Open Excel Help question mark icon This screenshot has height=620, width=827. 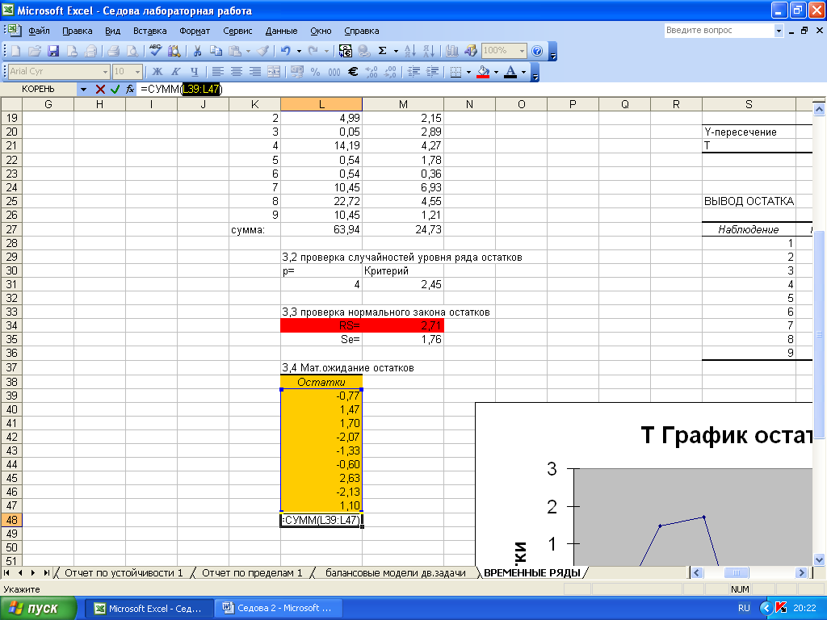[537, 51]
